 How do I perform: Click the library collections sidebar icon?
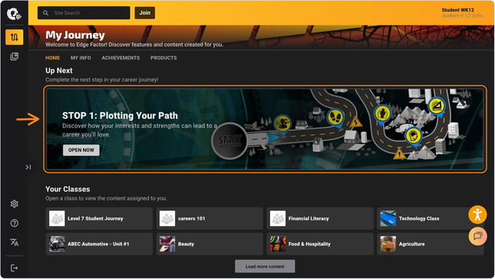pyautogui.click(x=15, y=57)
